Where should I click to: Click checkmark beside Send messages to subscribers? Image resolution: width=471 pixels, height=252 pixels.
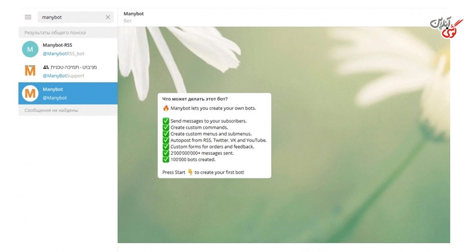pyautogui.click(x=166, y=121)
